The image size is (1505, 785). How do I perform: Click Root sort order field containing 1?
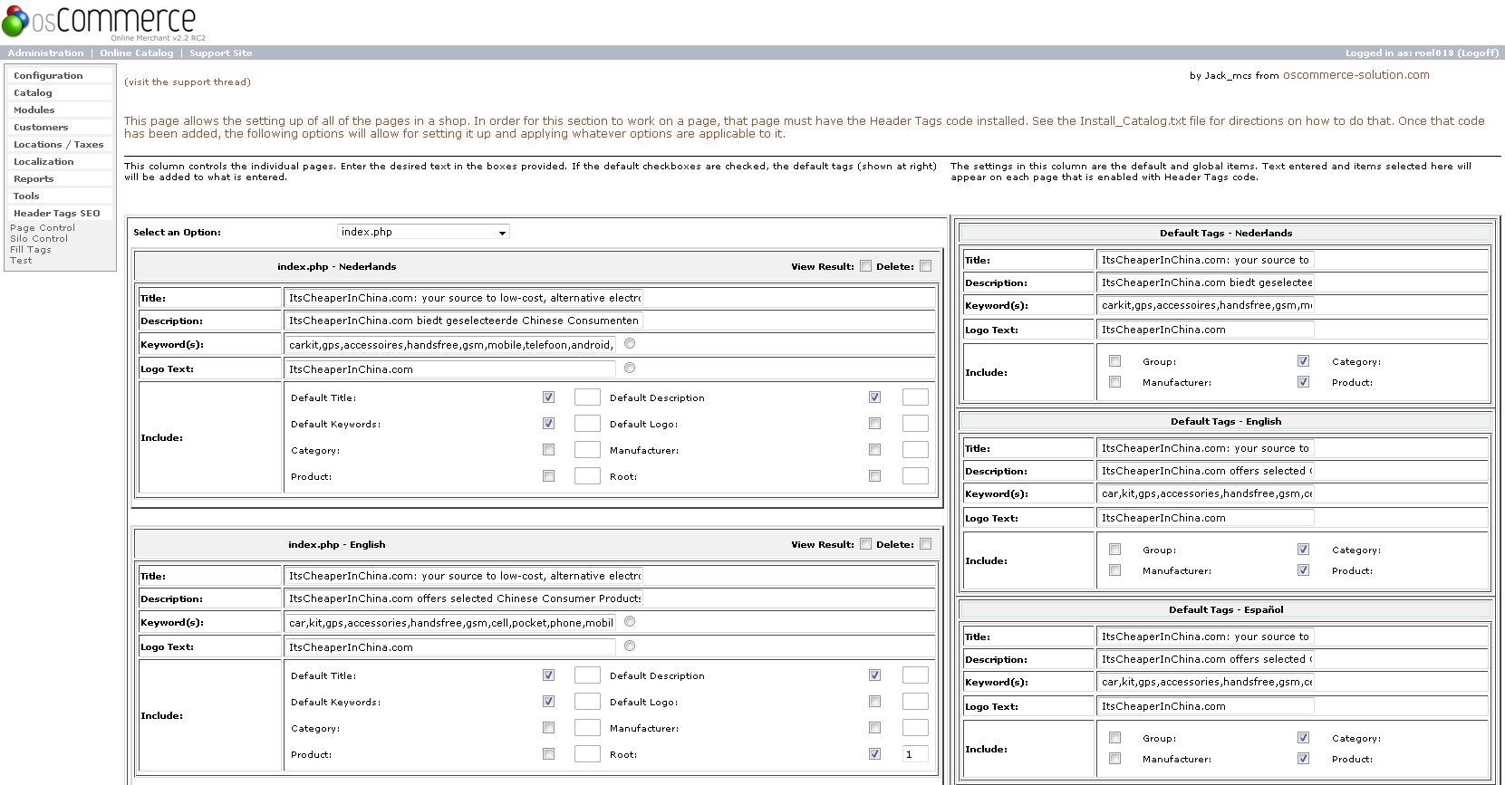[x=915, y=754]
